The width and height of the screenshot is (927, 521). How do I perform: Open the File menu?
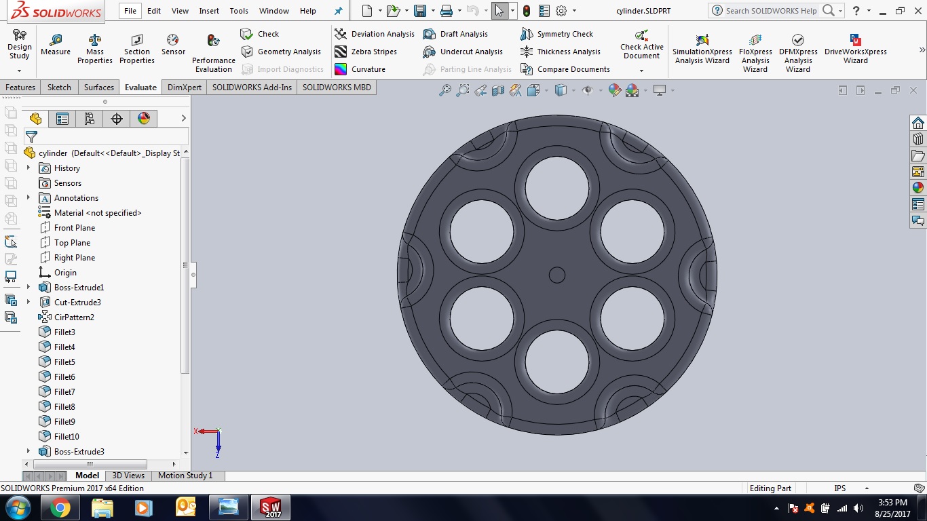130,11
